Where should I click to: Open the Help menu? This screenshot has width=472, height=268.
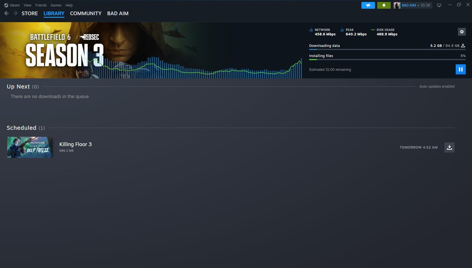click(69, 5)
